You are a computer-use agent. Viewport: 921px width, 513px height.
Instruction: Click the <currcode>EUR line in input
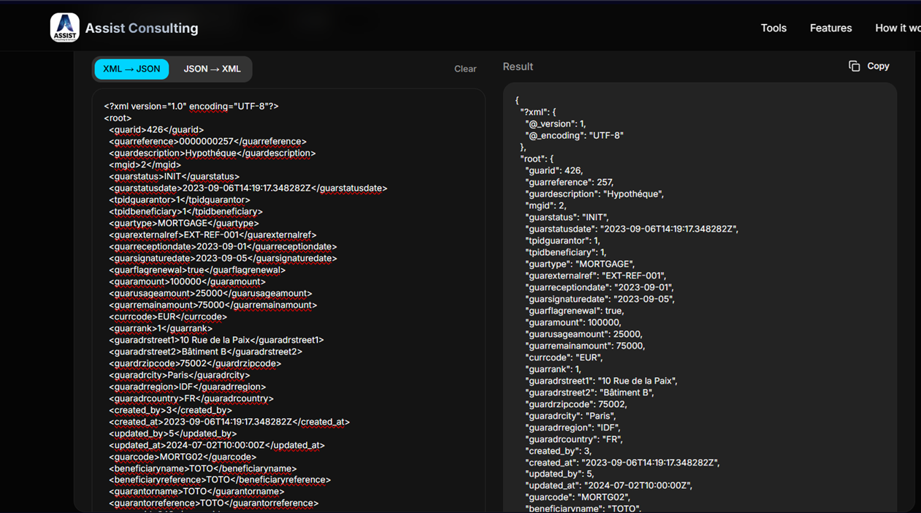(x=168, y=317)
